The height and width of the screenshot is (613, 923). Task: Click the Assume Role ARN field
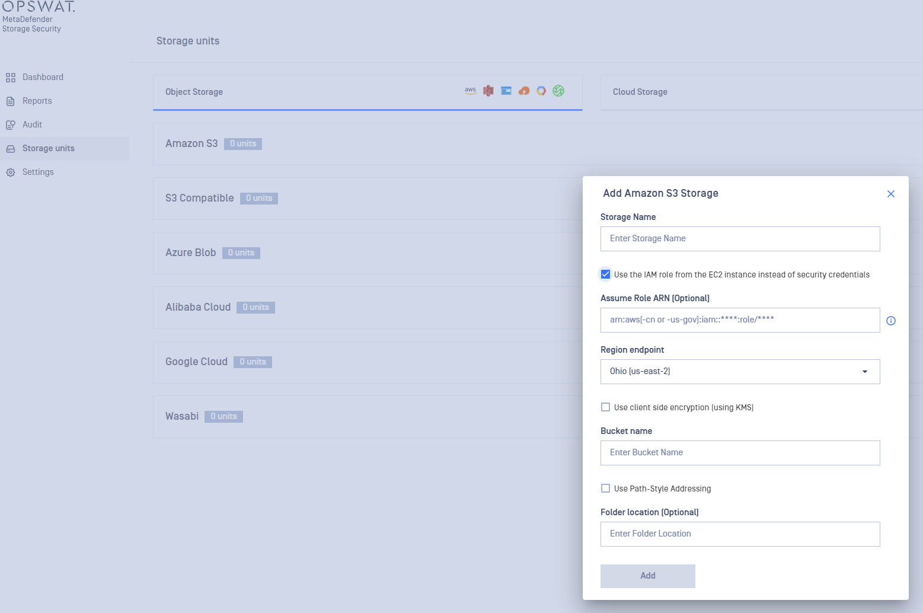(740, 320)
